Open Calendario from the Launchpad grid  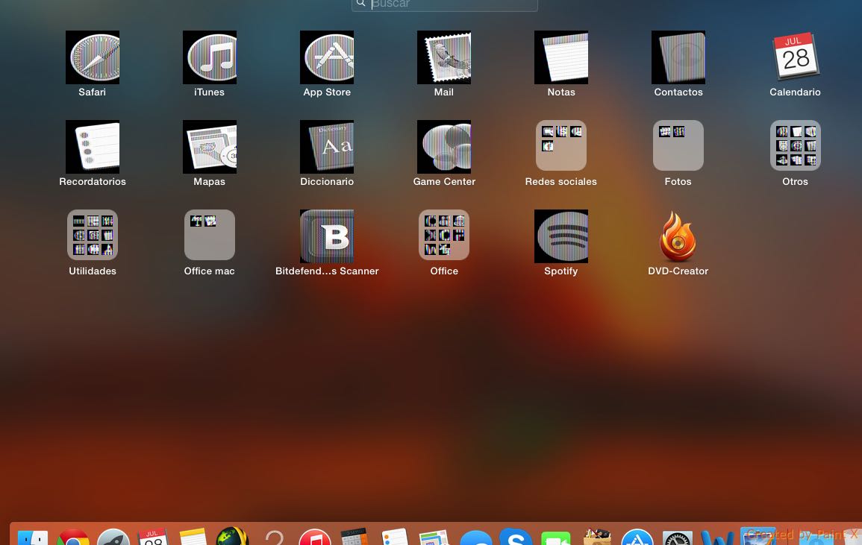tap(796, 57)
